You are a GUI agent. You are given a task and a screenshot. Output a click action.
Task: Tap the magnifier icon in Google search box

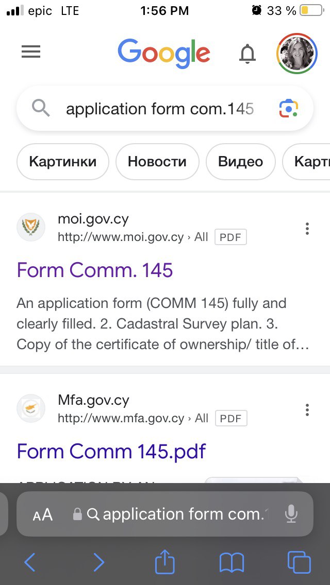click(x=41, y=109)
